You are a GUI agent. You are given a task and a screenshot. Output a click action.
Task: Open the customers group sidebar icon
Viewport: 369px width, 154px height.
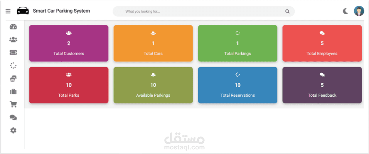coord(13,39)
